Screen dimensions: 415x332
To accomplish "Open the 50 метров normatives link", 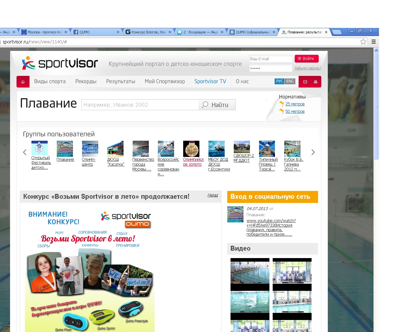I will tap(295, 111).
